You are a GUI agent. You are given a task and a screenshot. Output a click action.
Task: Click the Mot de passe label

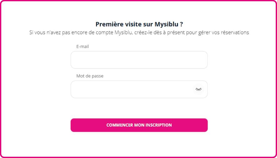pos(90,76)
